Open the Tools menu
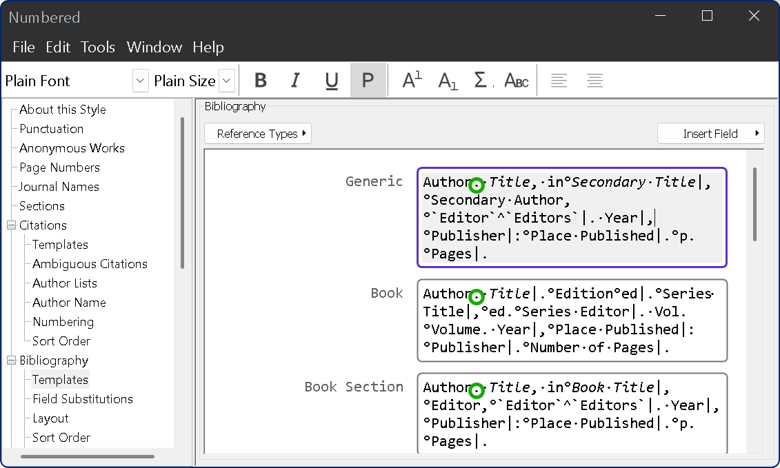 pyautogui.click(x=98, y=47)
